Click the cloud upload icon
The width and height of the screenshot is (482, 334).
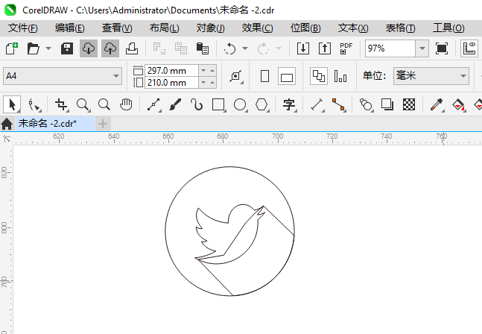[x=110, y=48]
